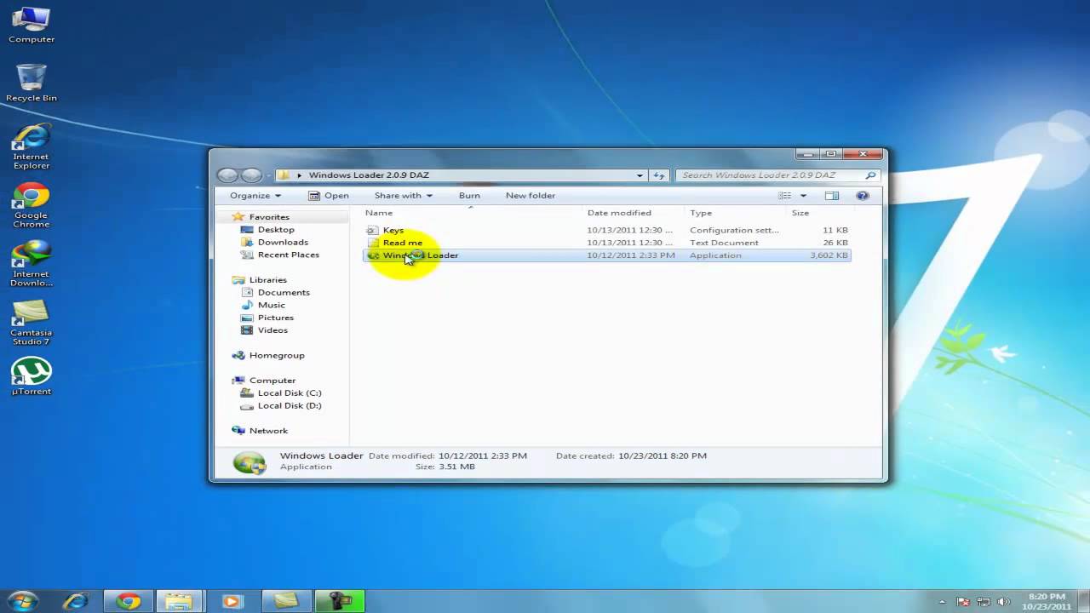Screen dimensions: 1090x613
Task: Click the Explorer Back arrow button
Action: (x=227, y=175)
